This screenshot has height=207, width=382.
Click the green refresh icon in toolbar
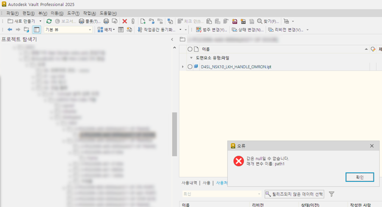point(49,21)
